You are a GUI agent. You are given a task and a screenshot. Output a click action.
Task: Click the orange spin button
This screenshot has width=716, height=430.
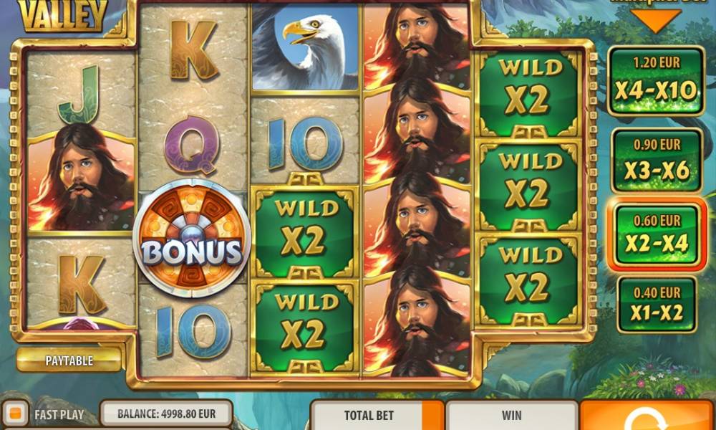point(647,416)
